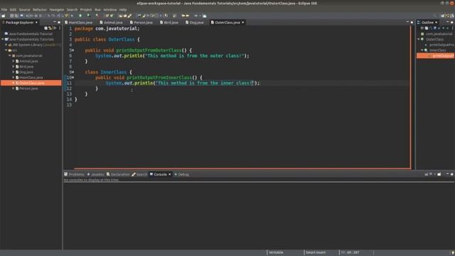This screenshot has height=256, width=455.
Task: Collapse OuterClass node in Outline
Action: coord(419,39)
